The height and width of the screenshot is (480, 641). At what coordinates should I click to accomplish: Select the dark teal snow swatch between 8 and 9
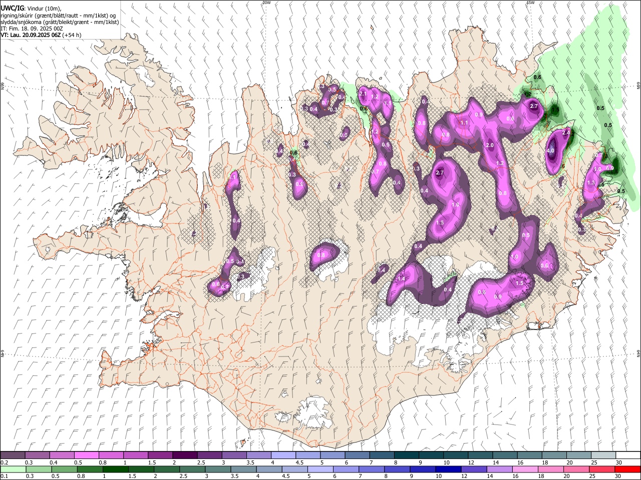tap(406, 455)
